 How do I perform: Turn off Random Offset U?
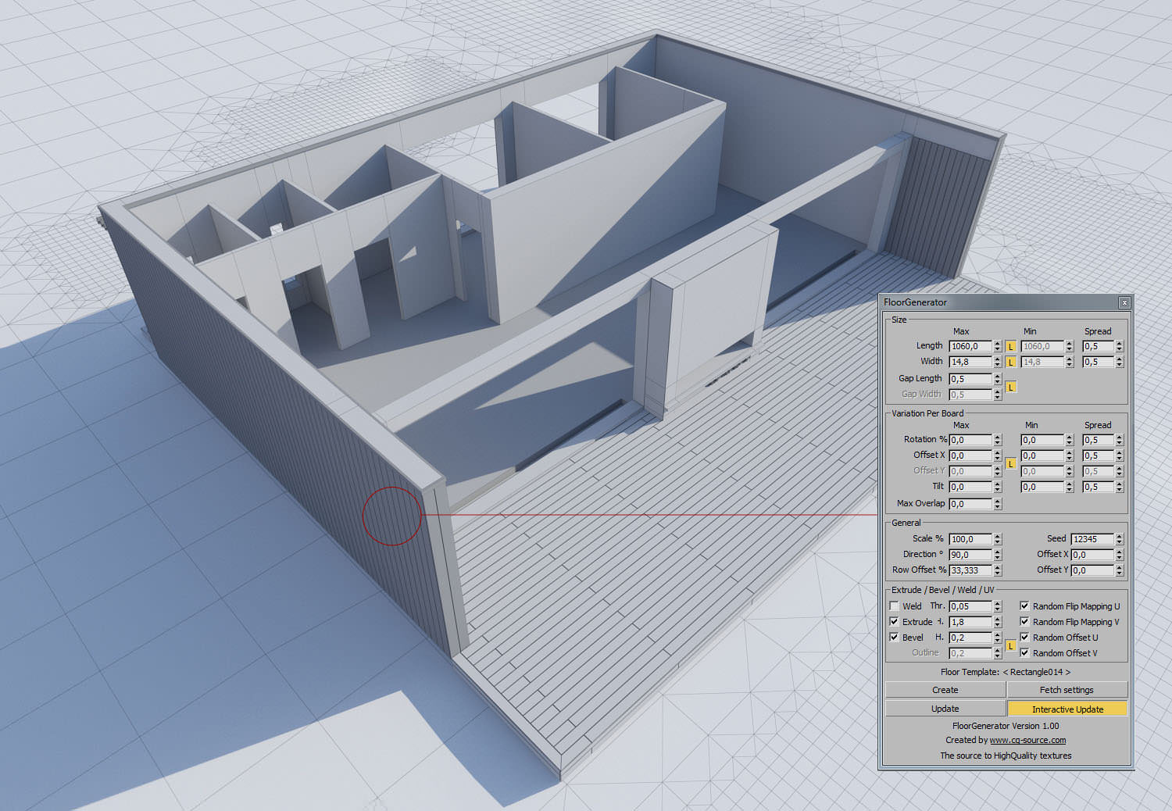[1024, 638]
